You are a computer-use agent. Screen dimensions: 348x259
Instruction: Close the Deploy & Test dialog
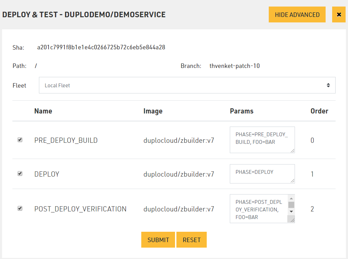click(x=339, y=14)
